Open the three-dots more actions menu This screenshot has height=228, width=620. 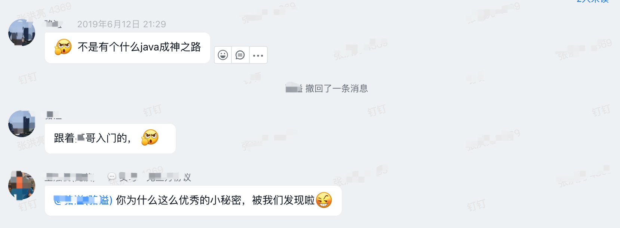258,55
